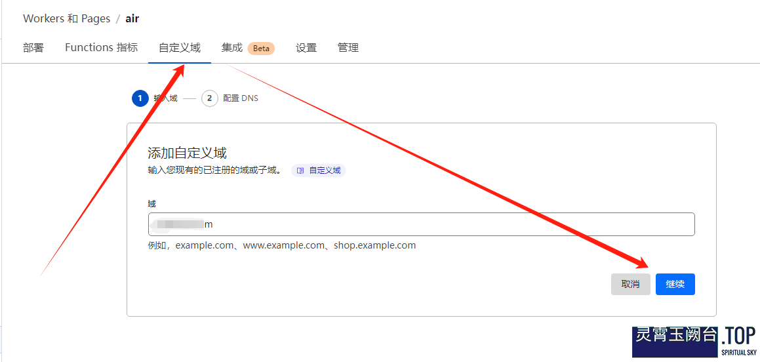
Task: Click the 域 field label
Action: [152, 204]
